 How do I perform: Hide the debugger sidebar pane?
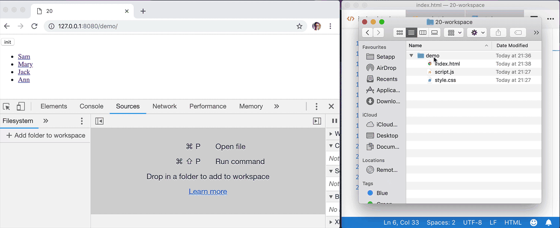[x=317, y=121]
